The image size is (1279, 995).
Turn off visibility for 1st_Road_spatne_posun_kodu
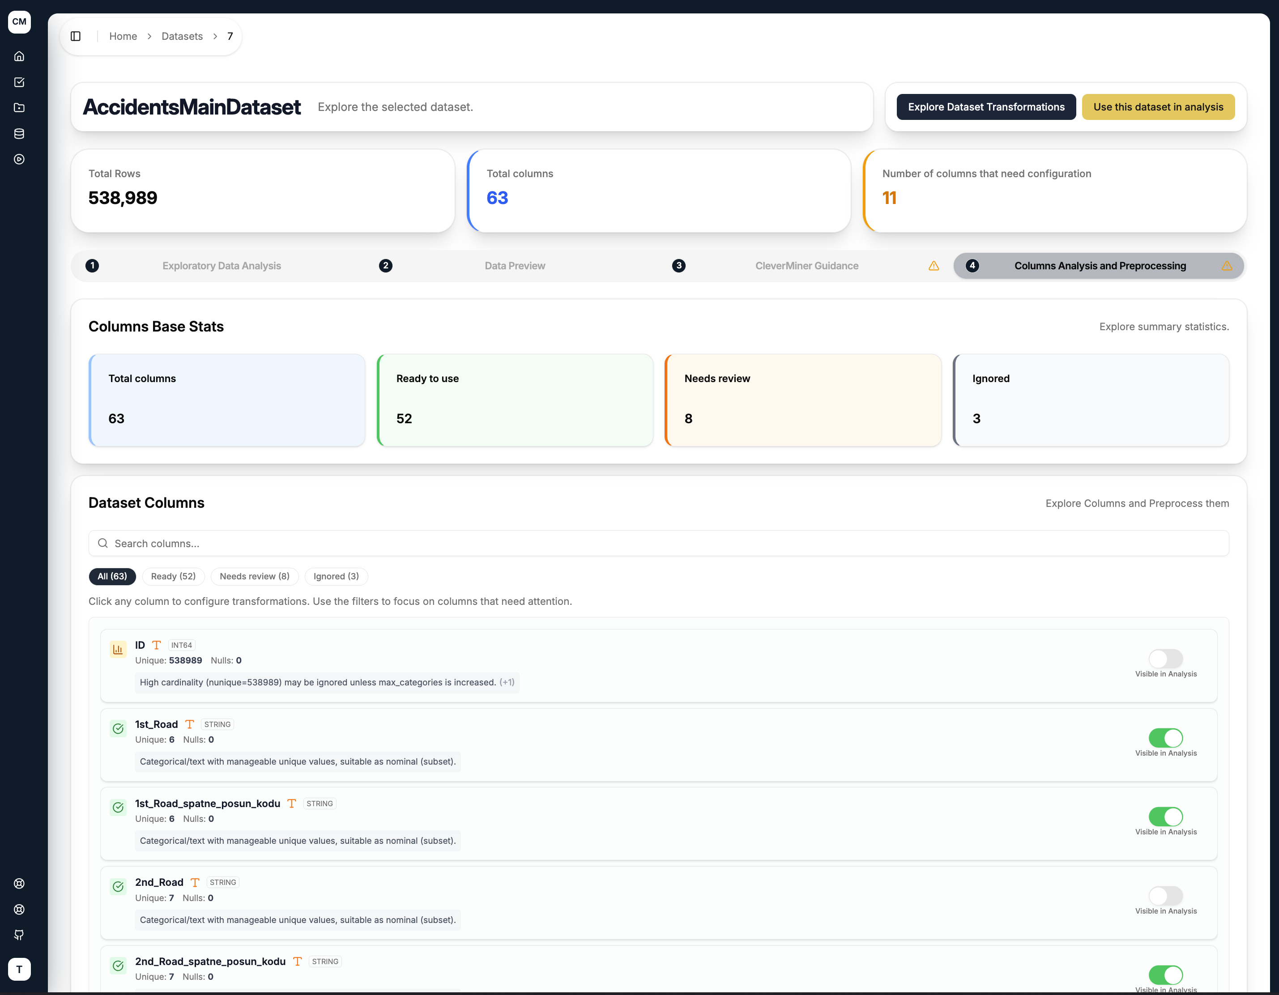pyautogui.click(x=1165, y=816)
